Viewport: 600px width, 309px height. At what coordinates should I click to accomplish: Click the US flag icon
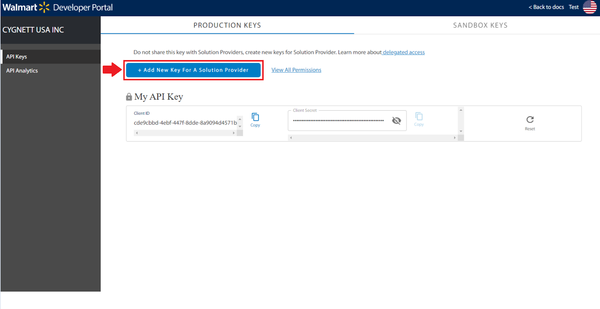590,7
